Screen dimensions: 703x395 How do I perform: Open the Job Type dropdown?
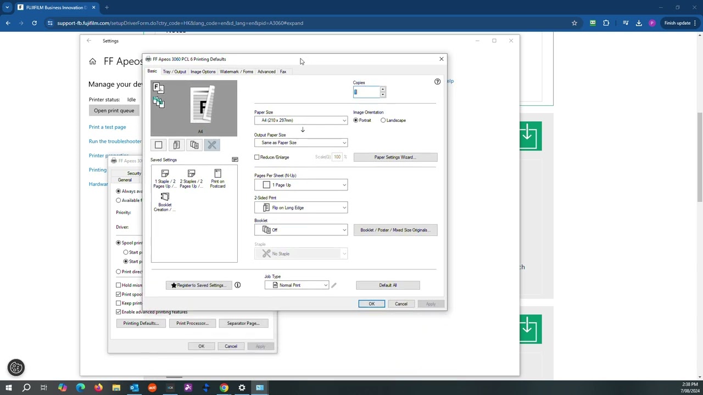tap(297, 285)
